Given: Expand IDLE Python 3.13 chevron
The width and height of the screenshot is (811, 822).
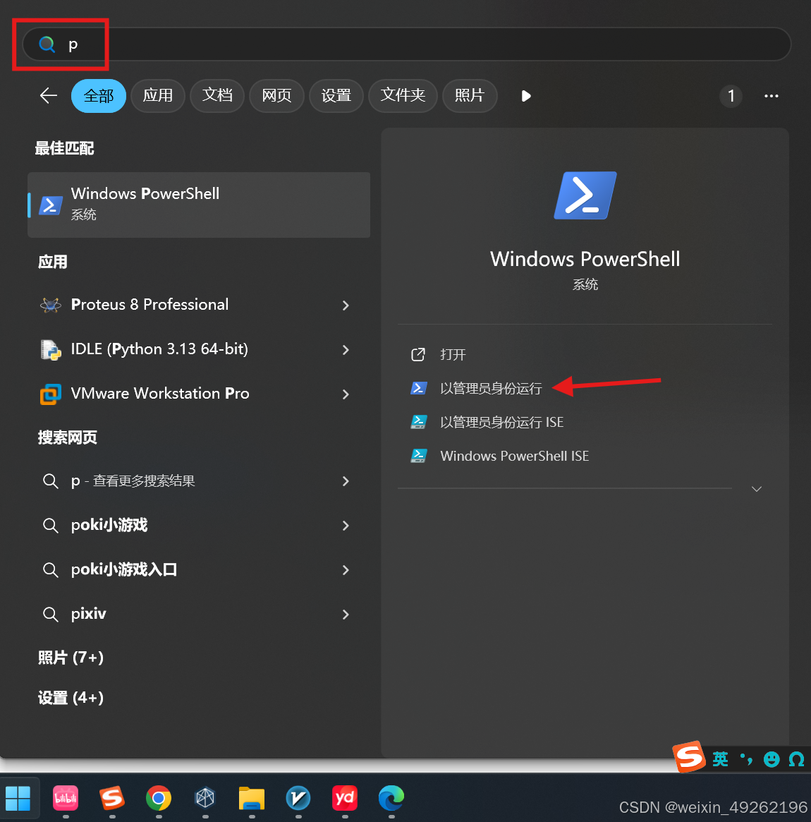Looking at the screenshot, I should [x=346, y=350].
